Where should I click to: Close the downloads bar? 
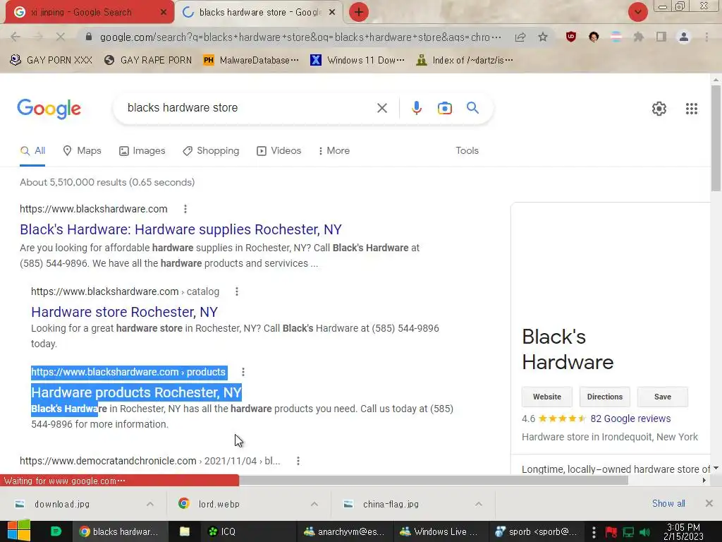coord(709,503)
